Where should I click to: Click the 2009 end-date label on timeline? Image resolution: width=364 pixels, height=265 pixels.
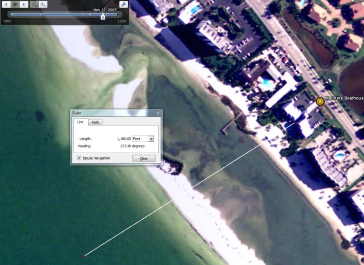(x=122, y=21)
